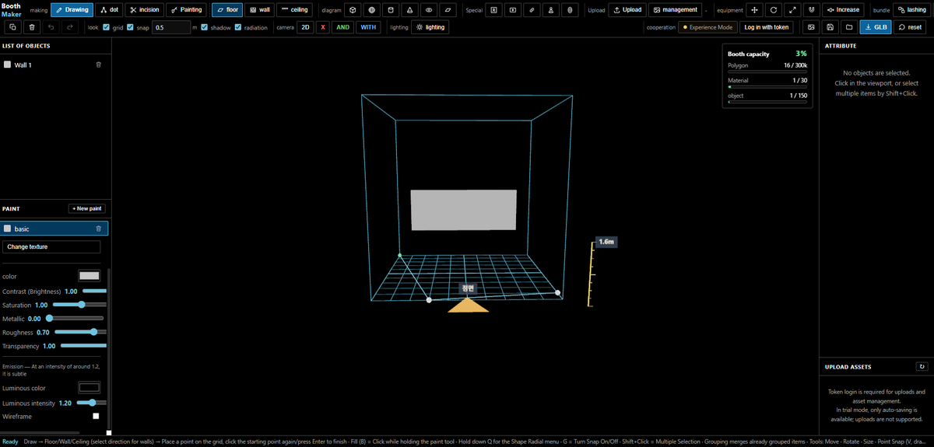Refresh the Upload Assets panel
Screen dimensions: 934x447
(922, 366)
